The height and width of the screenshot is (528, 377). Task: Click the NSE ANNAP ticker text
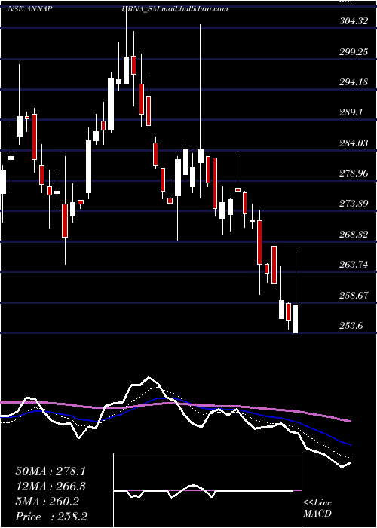[x=29, y=9]
